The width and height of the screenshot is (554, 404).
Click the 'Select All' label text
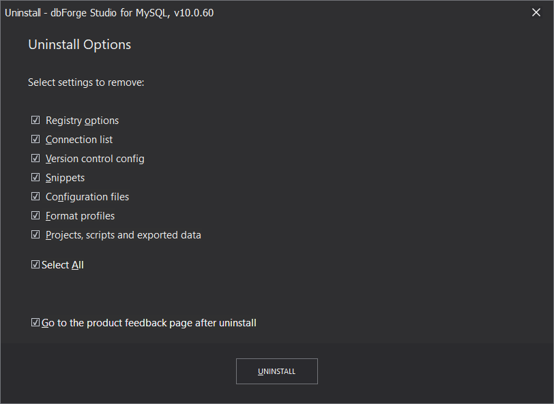[63, 265]
